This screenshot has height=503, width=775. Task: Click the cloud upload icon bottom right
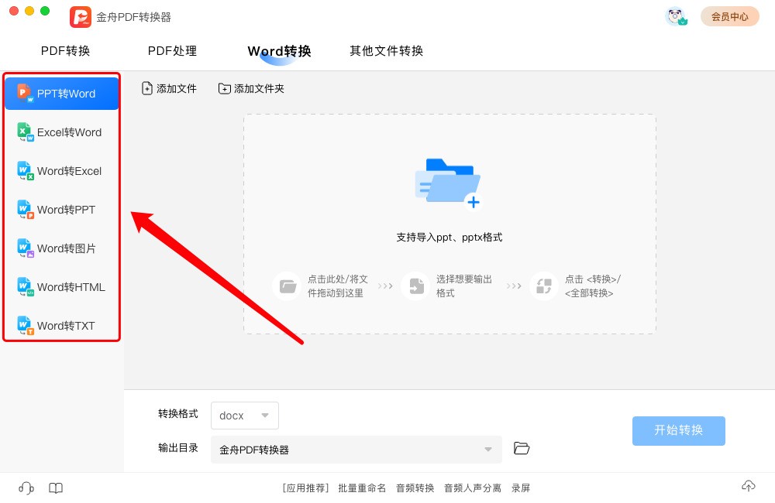click(x=749, y=486)
